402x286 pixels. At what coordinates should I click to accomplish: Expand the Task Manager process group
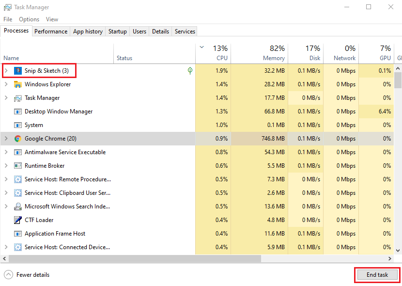coord(6,98)
